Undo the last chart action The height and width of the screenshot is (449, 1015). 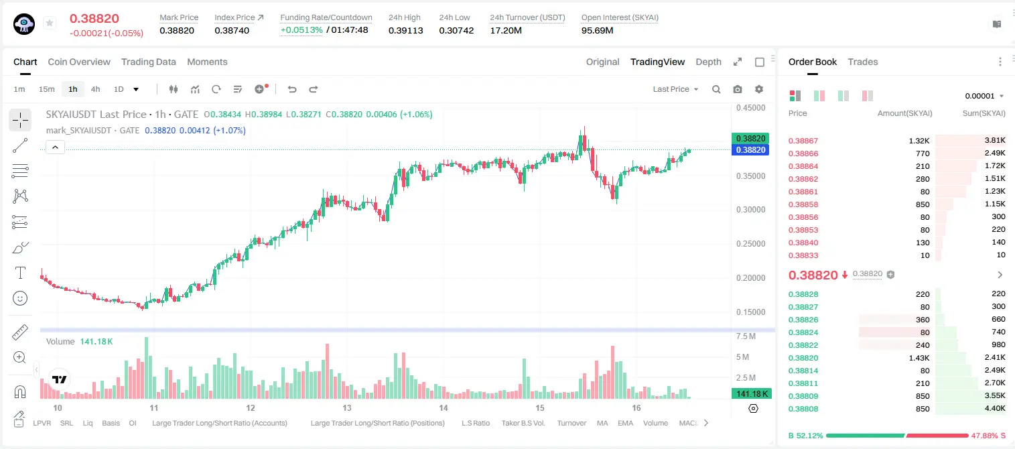point(292,89)
